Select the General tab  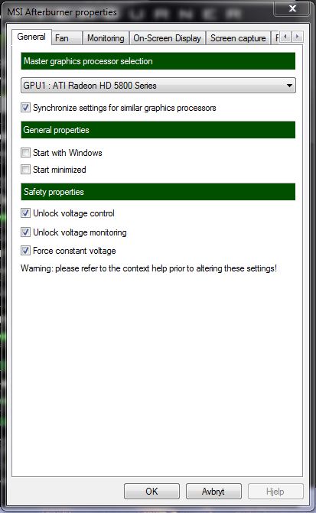(31, 37)
